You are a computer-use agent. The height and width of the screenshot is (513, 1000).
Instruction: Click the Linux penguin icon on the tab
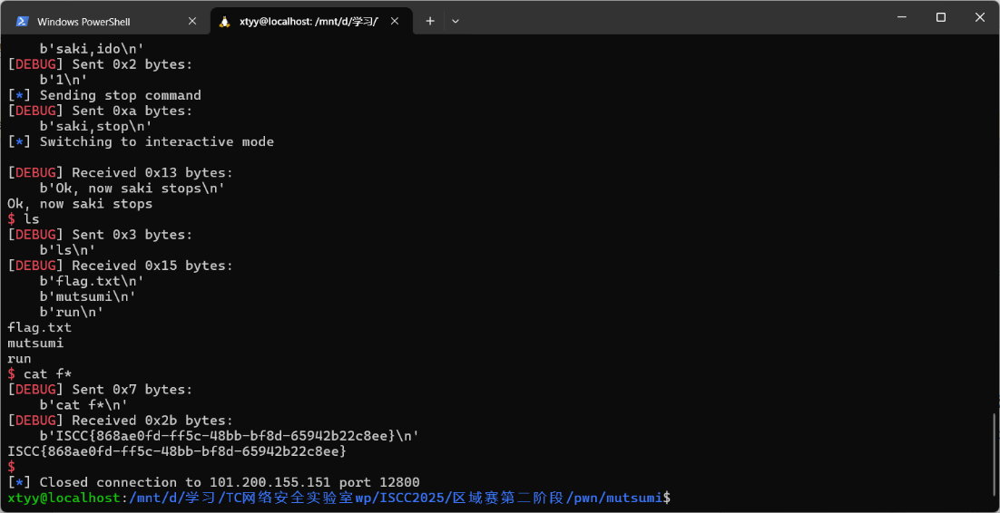click(224, 21)
